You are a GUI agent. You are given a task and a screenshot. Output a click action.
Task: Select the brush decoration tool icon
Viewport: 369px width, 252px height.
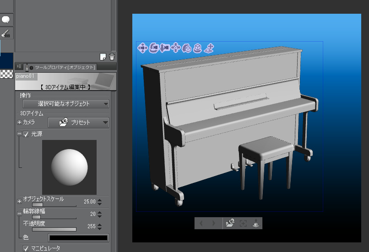click(x=5, y=33)
